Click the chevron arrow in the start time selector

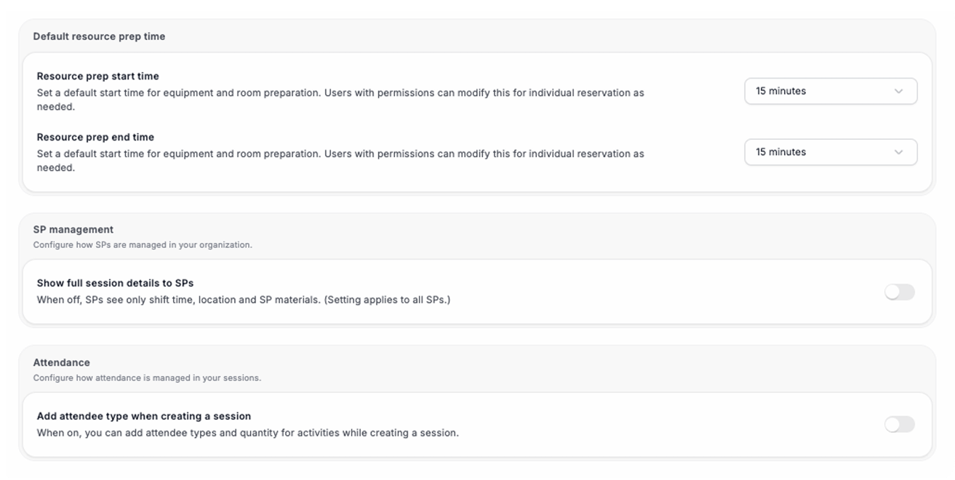click(x=898, y=92)
